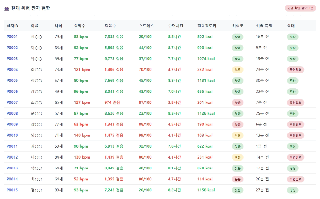Click the 심박수 column header

click(x=80, y=26)
